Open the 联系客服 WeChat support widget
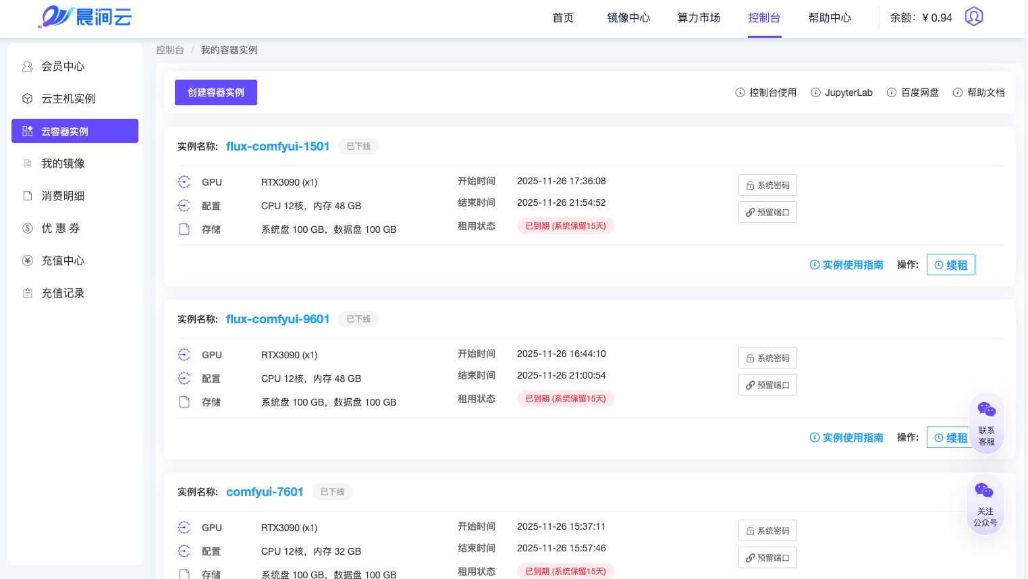The width and height of the screenshot is (1028, 579). click(x=986, y=422)
